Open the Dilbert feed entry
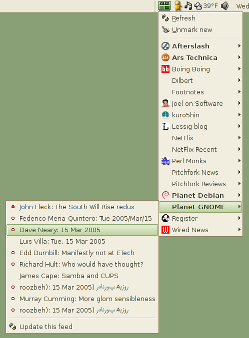Screen dimensions: 249x338 click(x=200, y=80)
